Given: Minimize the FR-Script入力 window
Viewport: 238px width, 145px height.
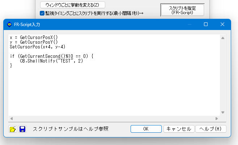Looking at the screenshot, I should tap(189, 24).
